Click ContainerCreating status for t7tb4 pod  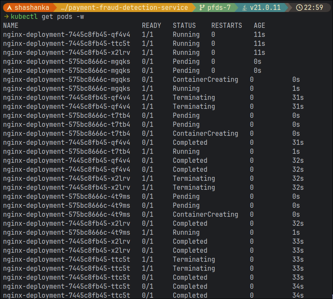pyautogui.click(x=205, y=134)
